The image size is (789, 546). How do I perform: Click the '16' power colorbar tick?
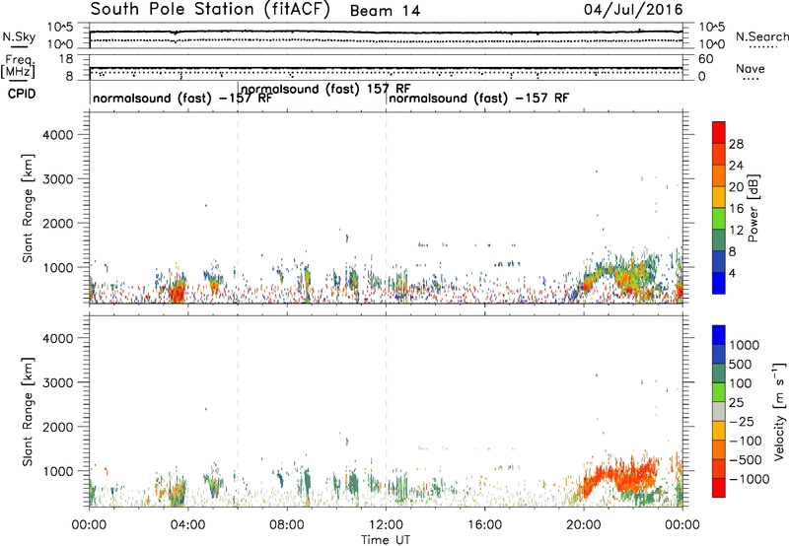(x=736, y=209)
